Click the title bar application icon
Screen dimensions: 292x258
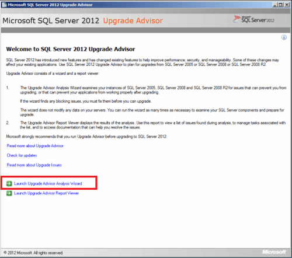pyautogui.click(x=4, y=5)
